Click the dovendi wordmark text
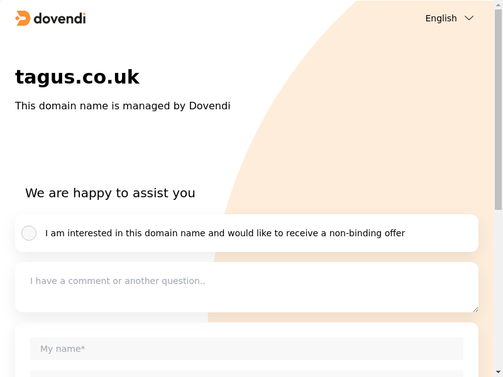 pos(59,18)
